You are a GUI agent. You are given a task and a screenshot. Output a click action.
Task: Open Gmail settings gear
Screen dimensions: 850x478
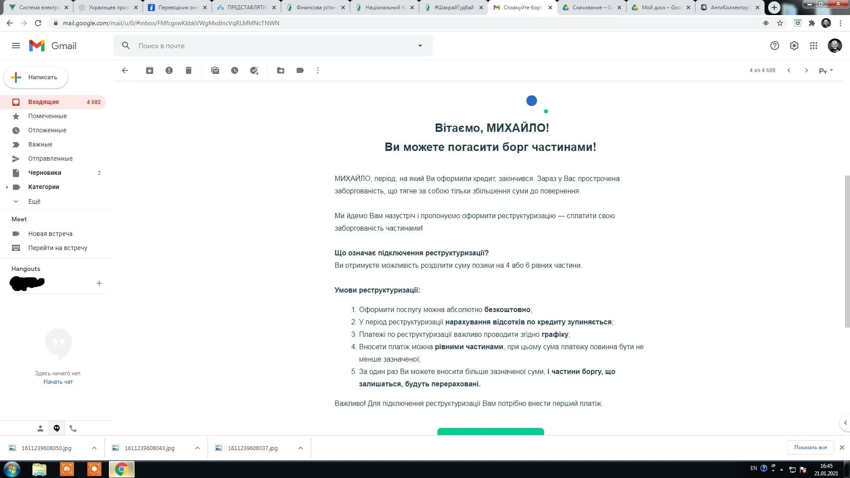point(794,46)
